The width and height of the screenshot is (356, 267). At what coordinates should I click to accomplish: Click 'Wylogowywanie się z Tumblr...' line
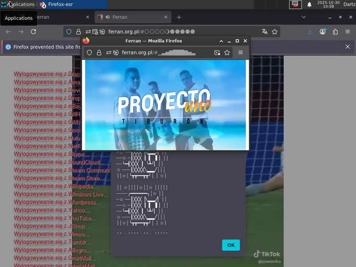coord(52,242)
